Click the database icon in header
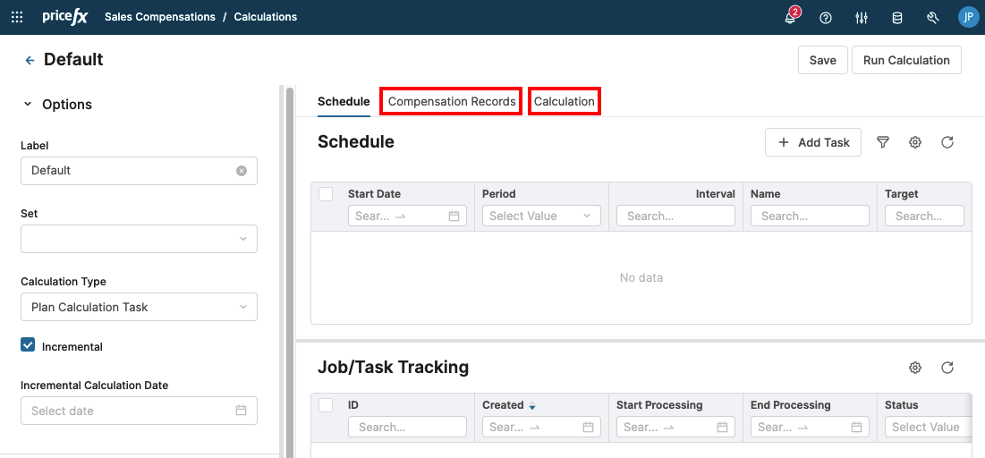Viewport: 985px width, 458px height. 897,18
